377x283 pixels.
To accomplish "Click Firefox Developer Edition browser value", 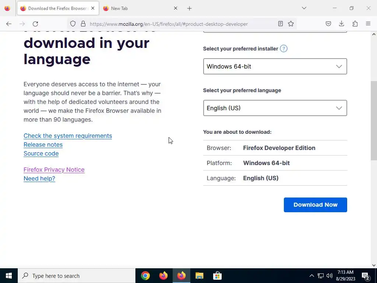I will pos(279,148).
